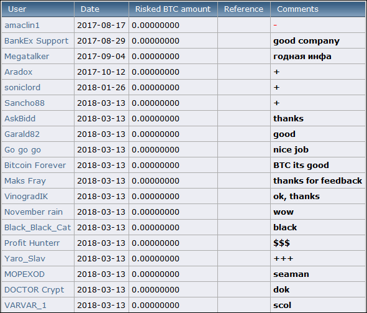Select soniclord username link
This screenshot has width=367, height=313.
click(22, 88)
